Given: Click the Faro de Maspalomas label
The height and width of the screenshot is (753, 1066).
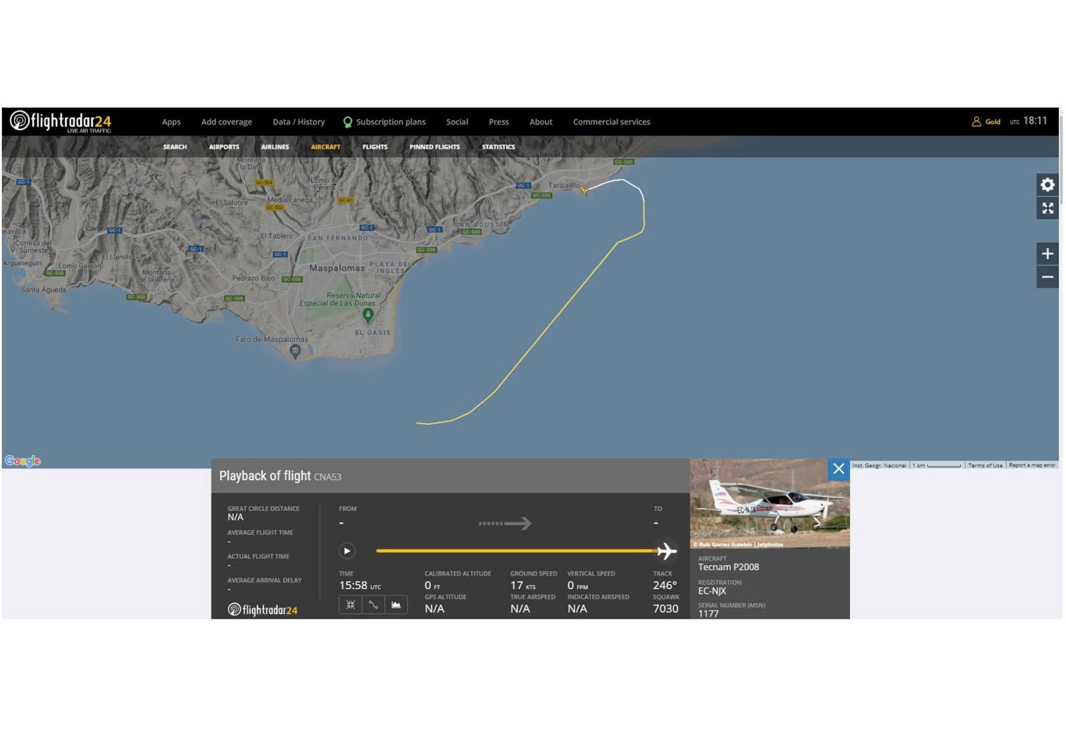Looking at the screenshot, I should click(272, 340).
